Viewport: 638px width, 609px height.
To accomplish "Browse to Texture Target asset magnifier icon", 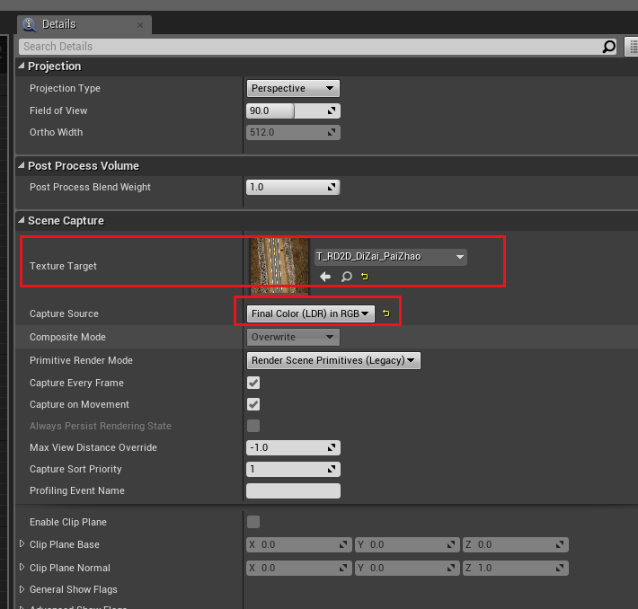I will point(346,277).
